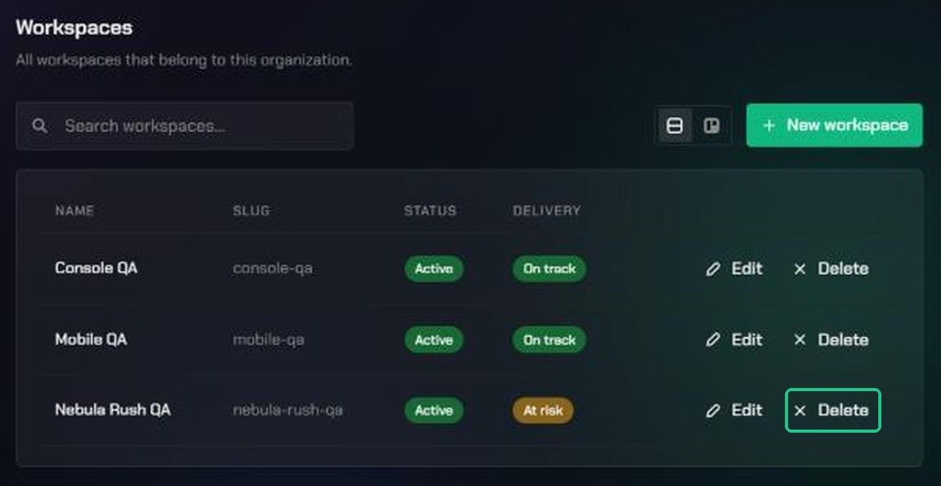Viewport: 941px width, 486px height.
Task: Click the nebula-rush-qa slug
Action: (288, 411)
